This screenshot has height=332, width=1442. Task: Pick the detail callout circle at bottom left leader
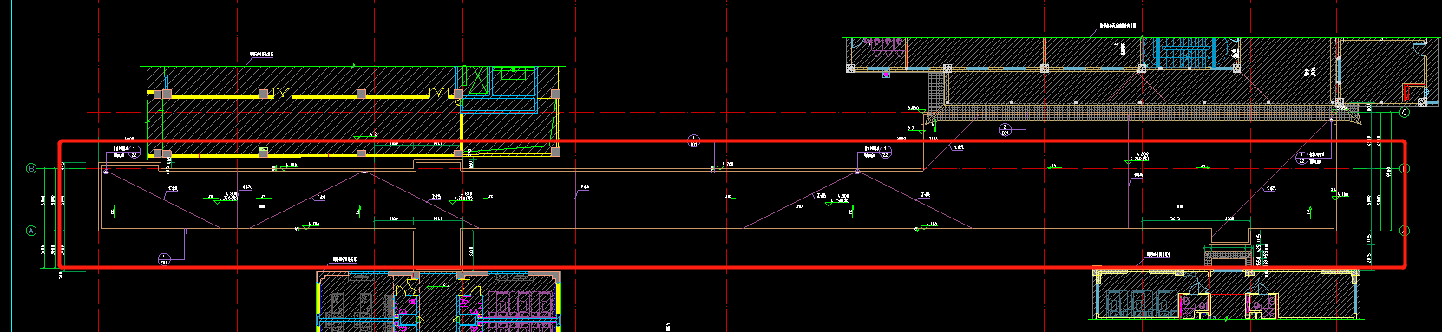163,258
